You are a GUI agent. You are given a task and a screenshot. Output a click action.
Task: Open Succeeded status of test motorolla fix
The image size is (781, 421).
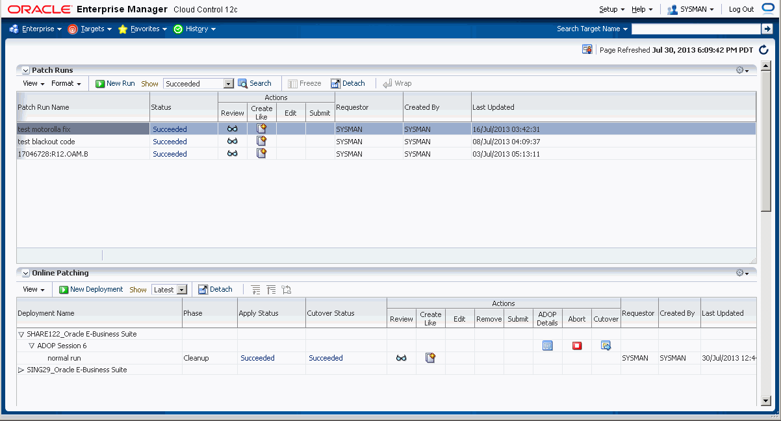coord(170,129)
